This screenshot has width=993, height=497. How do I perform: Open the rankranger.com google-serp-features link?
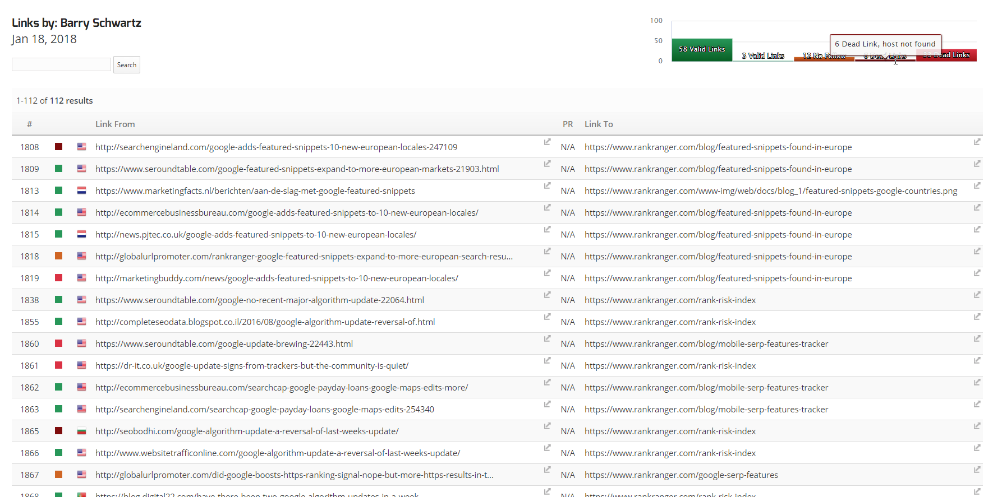pyautogui.click(x=681, y=475)
